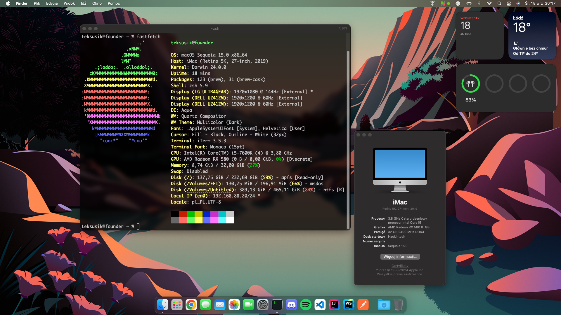Click the 'Uptime: 18 mins' line
Screen dimensions: 561x315
(191, 73)
